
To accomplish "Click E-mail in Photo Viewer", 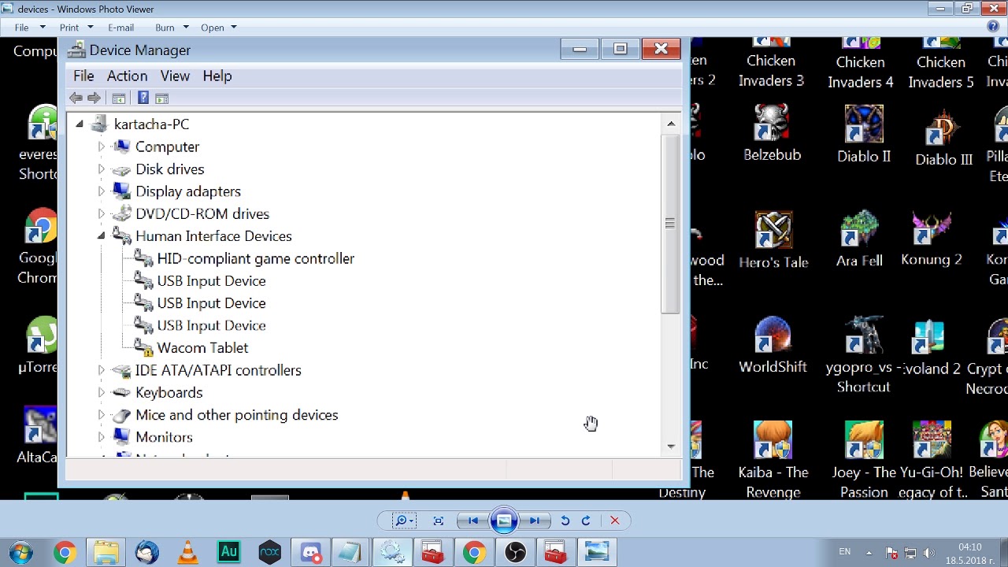I will [120, 28].
